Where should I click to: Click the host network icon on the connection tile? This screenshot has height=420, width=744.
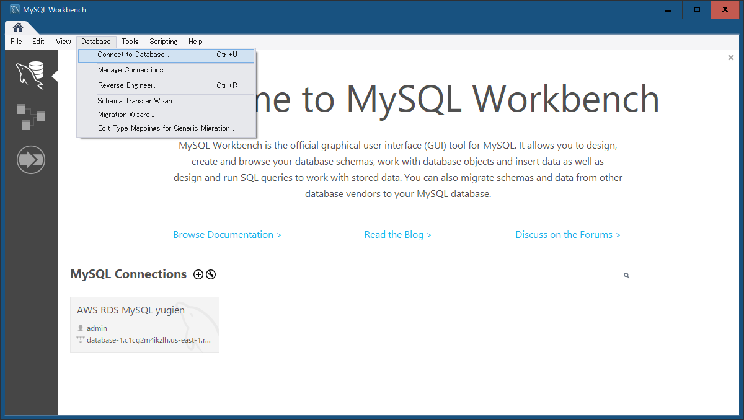point(81,339)
